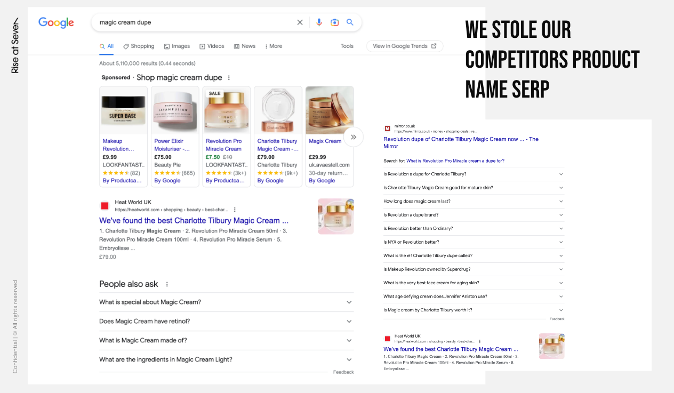Screen dimensions: 674x393
Task: Open Heat World result title in right panel
Action: [451, 349]
